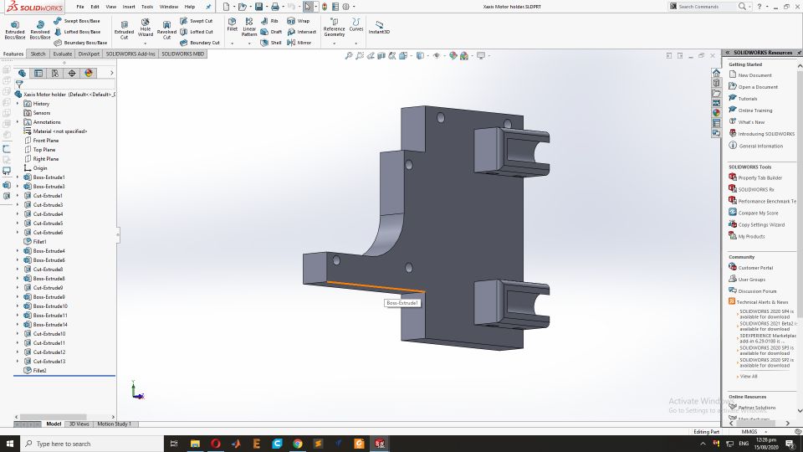
Task: Select the Extruded Boss/Base tool
Action: coord(15,28)
